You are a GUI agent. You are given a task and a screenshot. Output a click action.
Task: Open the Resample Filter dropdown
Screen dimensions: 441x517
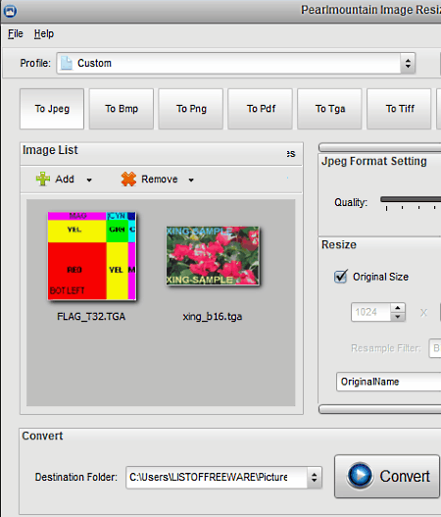[435, 348]
